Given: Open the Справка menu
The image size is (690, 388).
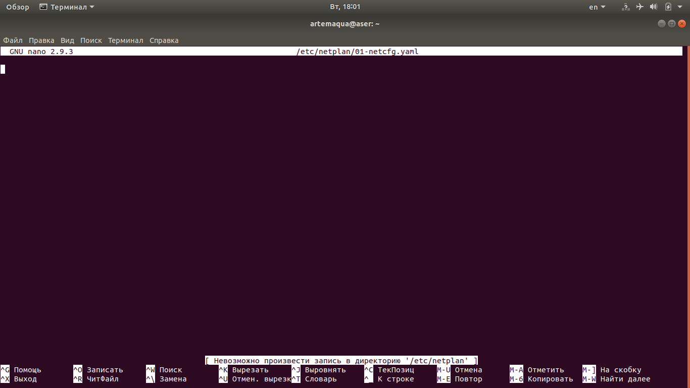Looking at the screenshot, I should tap(164, 40).
